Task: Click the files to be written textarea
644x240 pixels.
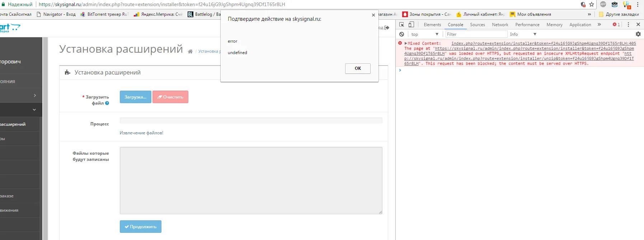Action: coord(251,181)
